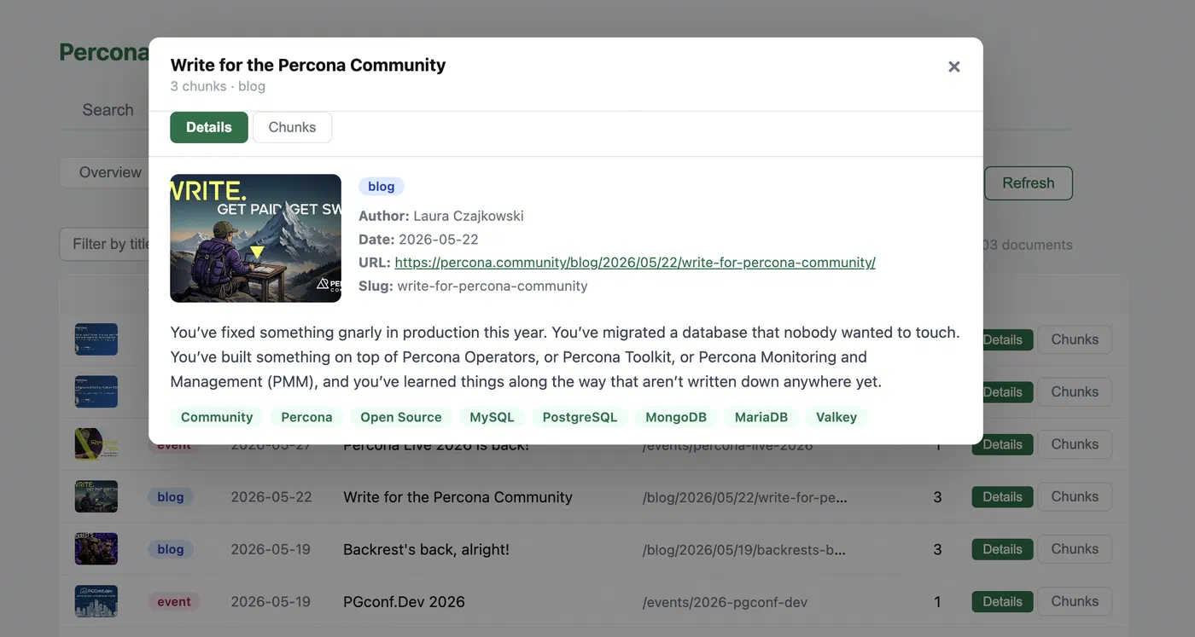Click the Community tag
The height and width of the screenshot is (637, 1195).
(217, 417)
